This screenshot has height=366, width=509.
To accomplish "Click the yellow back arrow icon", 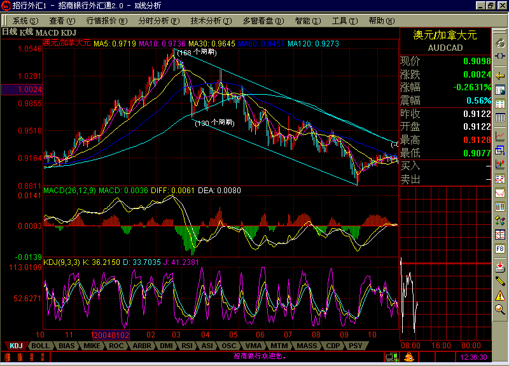I will click(500, 76).
